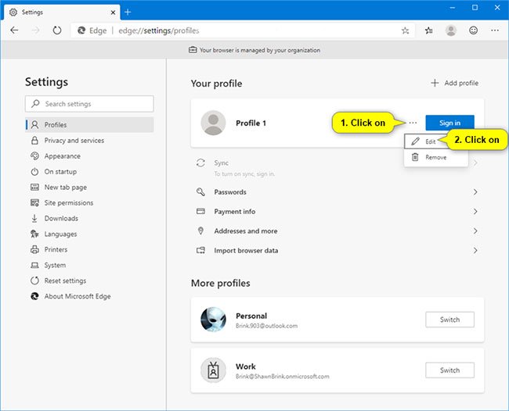
Task: Go to Appearance settings
Action: coord(63,156)
